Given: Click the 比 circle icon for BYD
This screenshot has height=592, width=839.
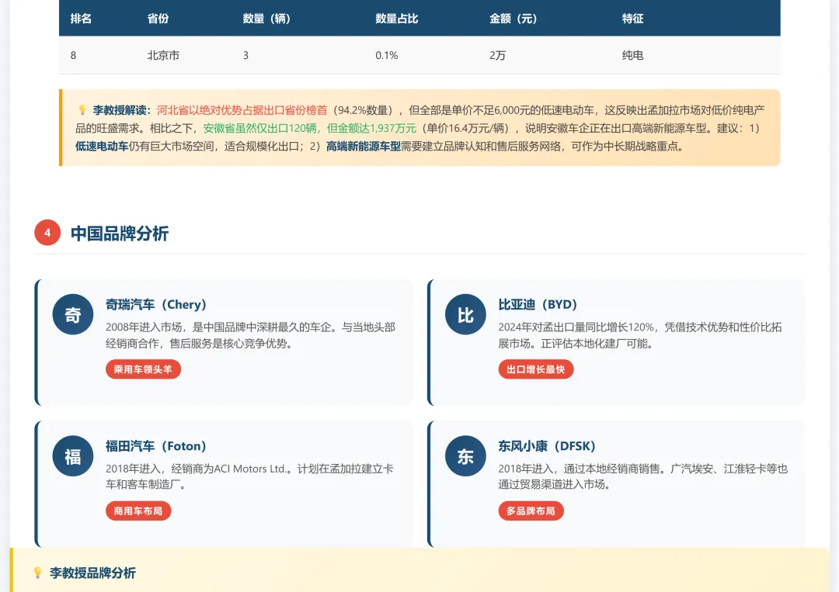Looking at the screenshot, I should tap(465, 315).
